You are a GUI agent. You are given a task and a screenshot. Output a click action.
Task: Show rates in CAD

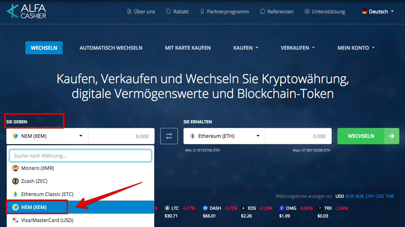tap(379, 196)
